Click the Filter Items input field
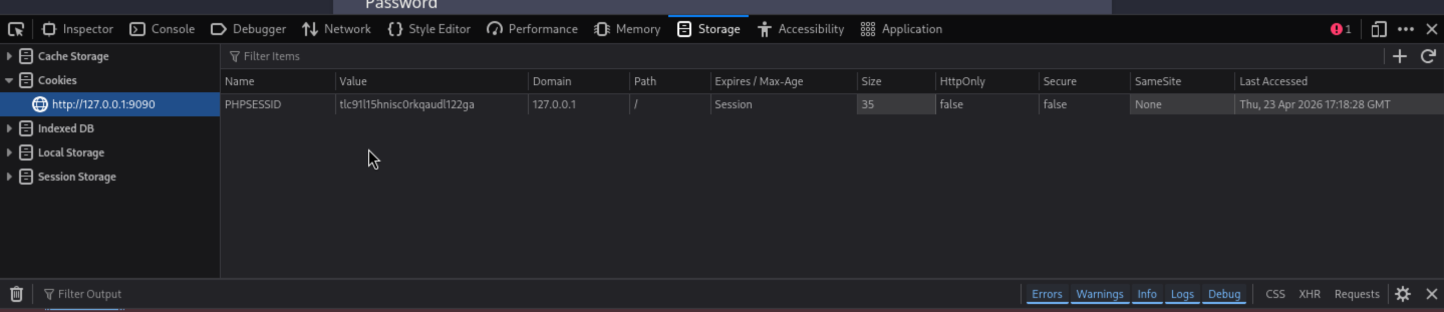Viewport: 1444px width, 312px height. click(x=785, y=56)
